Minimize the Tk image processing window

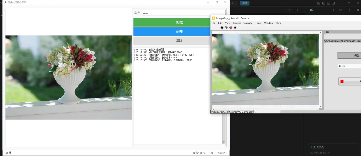[208, 2]
